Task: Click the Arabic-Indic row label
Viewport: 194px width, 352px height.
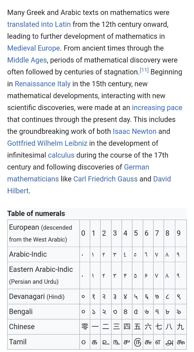Action: click(x=28, y=254)
